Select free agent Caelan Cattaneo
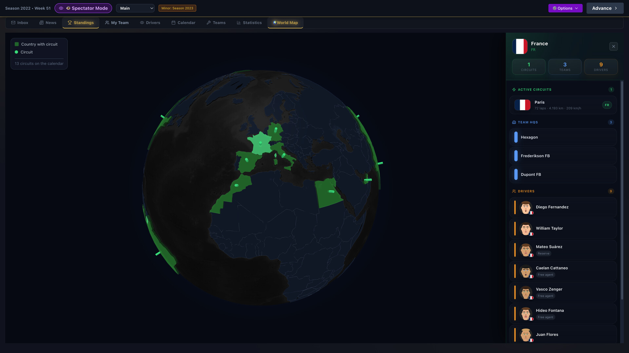629x353 pixels. pyautogui.click(x=563, y=271)
